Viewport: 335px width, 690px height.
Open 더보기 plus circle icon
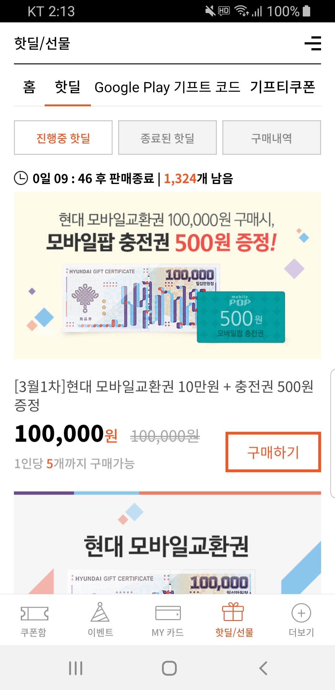(301, 613)
